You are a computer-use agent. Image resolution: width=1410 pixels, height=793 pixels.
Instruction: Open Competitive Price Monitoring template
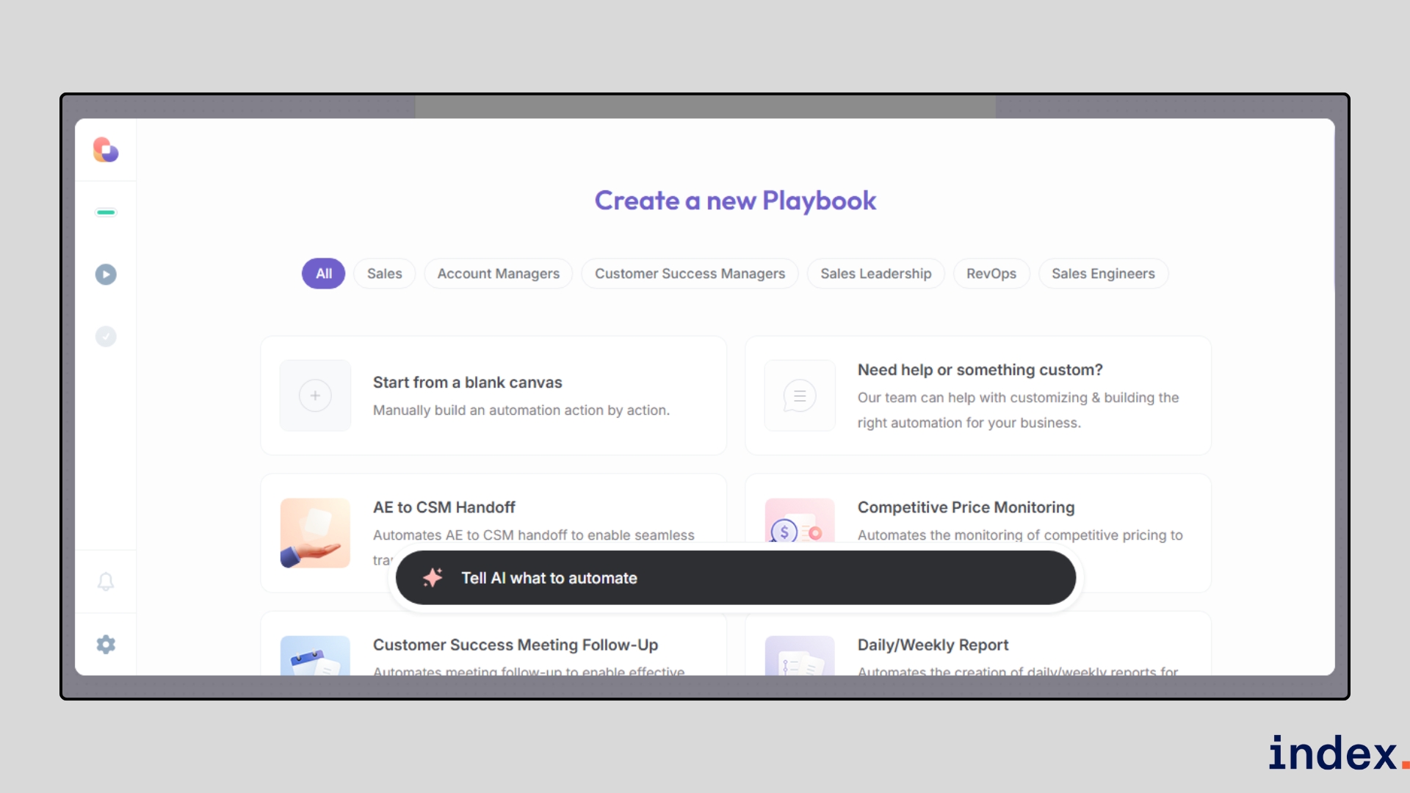pos(965,507)
